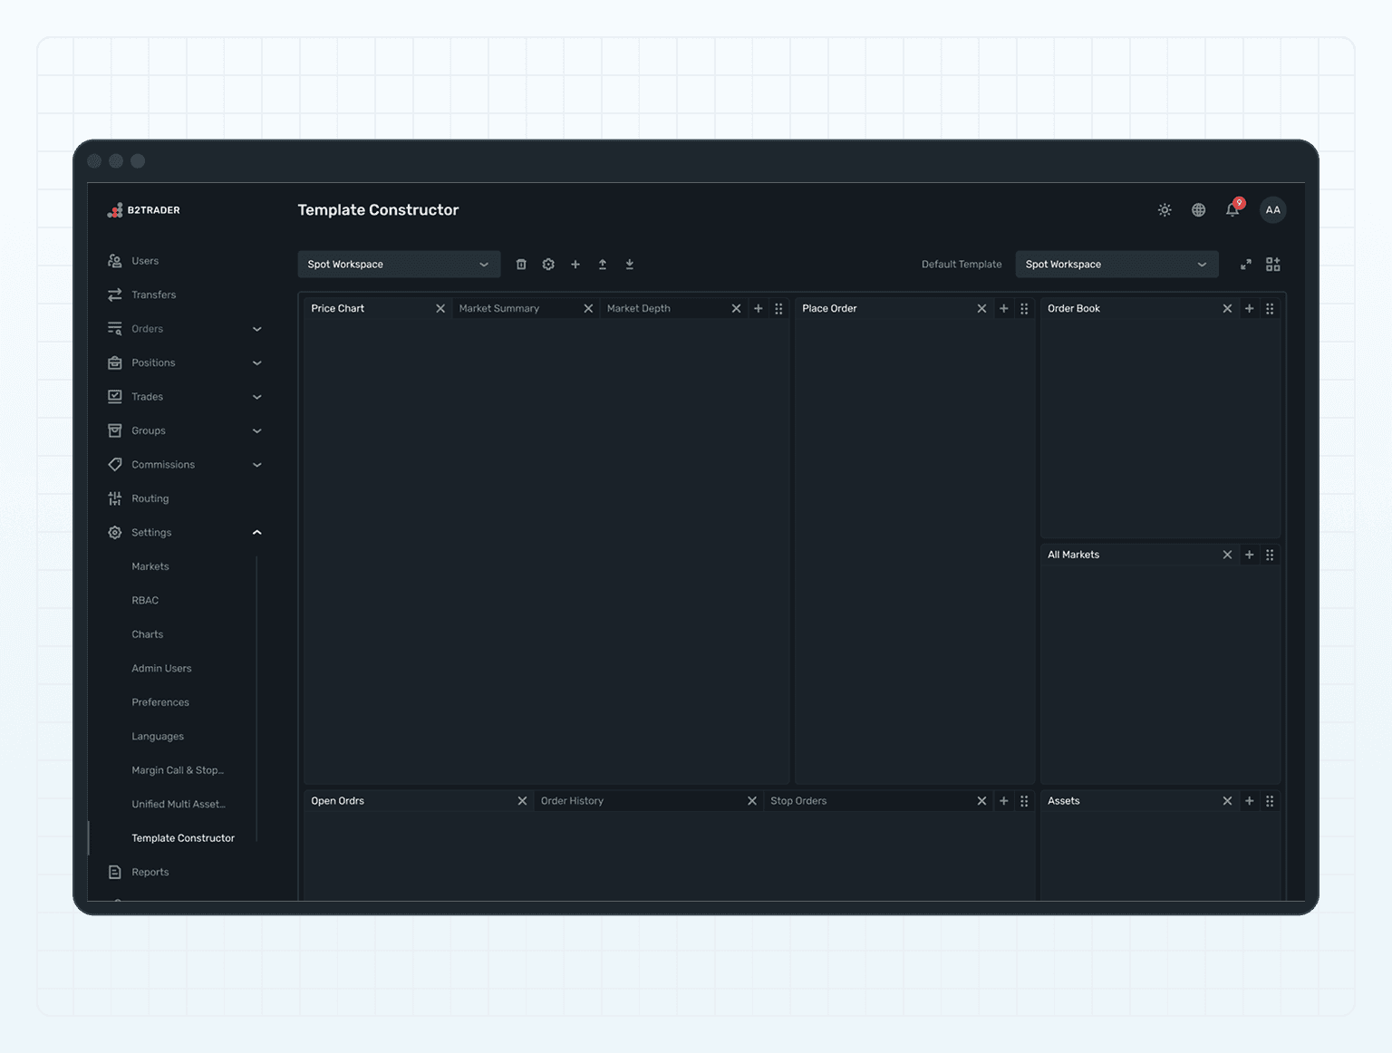The width and height of the screenshot is (1392, 1053).
Task: Click Order Book panel drag handle
Action: pyautogui.click(x=1270, y=309)
